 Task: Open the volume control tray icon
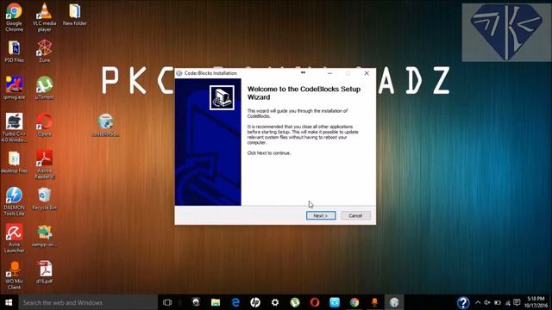point(487,302)
